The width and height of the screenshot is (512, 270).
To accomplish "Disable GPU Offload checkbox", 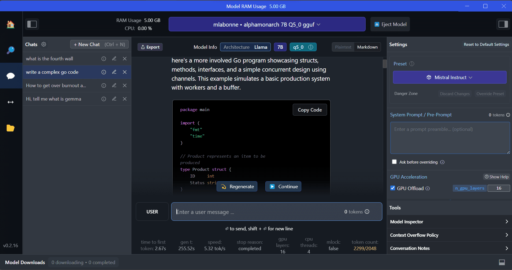I will point(393,188).
